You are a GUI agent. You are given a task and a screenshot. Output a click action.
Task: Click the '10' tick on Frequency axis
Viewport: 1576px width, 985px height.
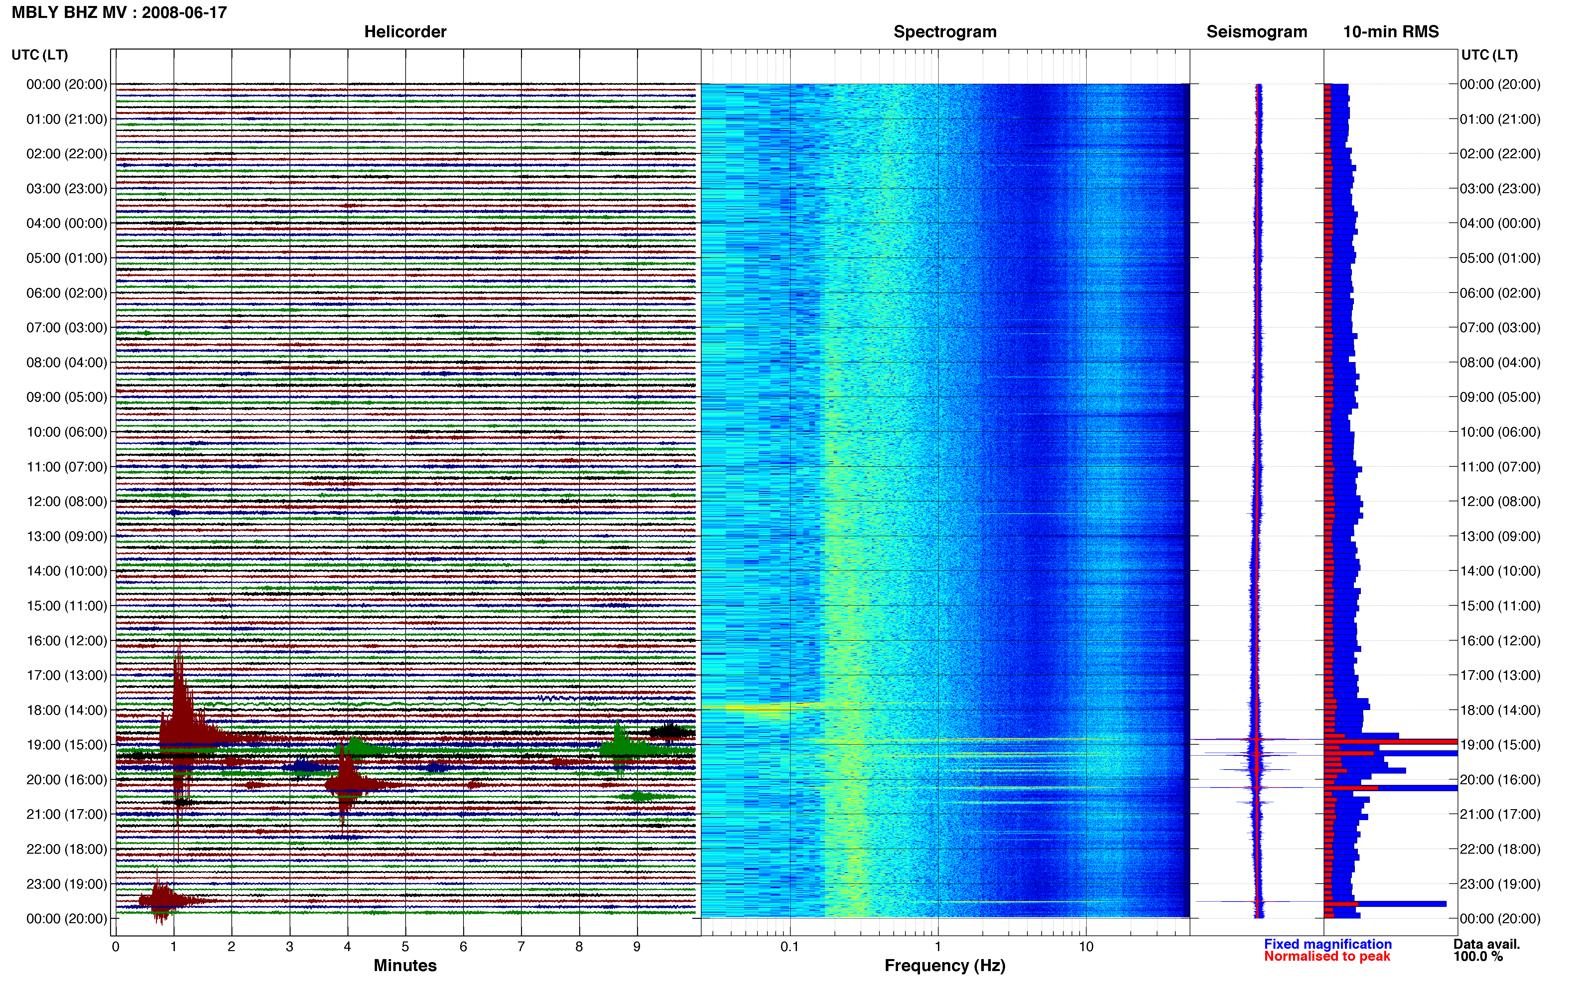tap(1086, 946)
